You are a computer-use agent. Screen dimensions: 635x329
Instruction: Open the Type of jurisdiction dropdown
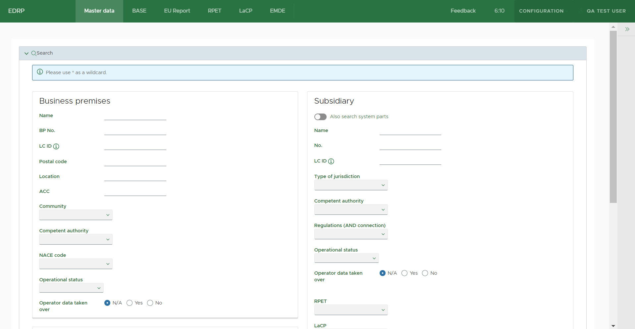pos(351,185)
